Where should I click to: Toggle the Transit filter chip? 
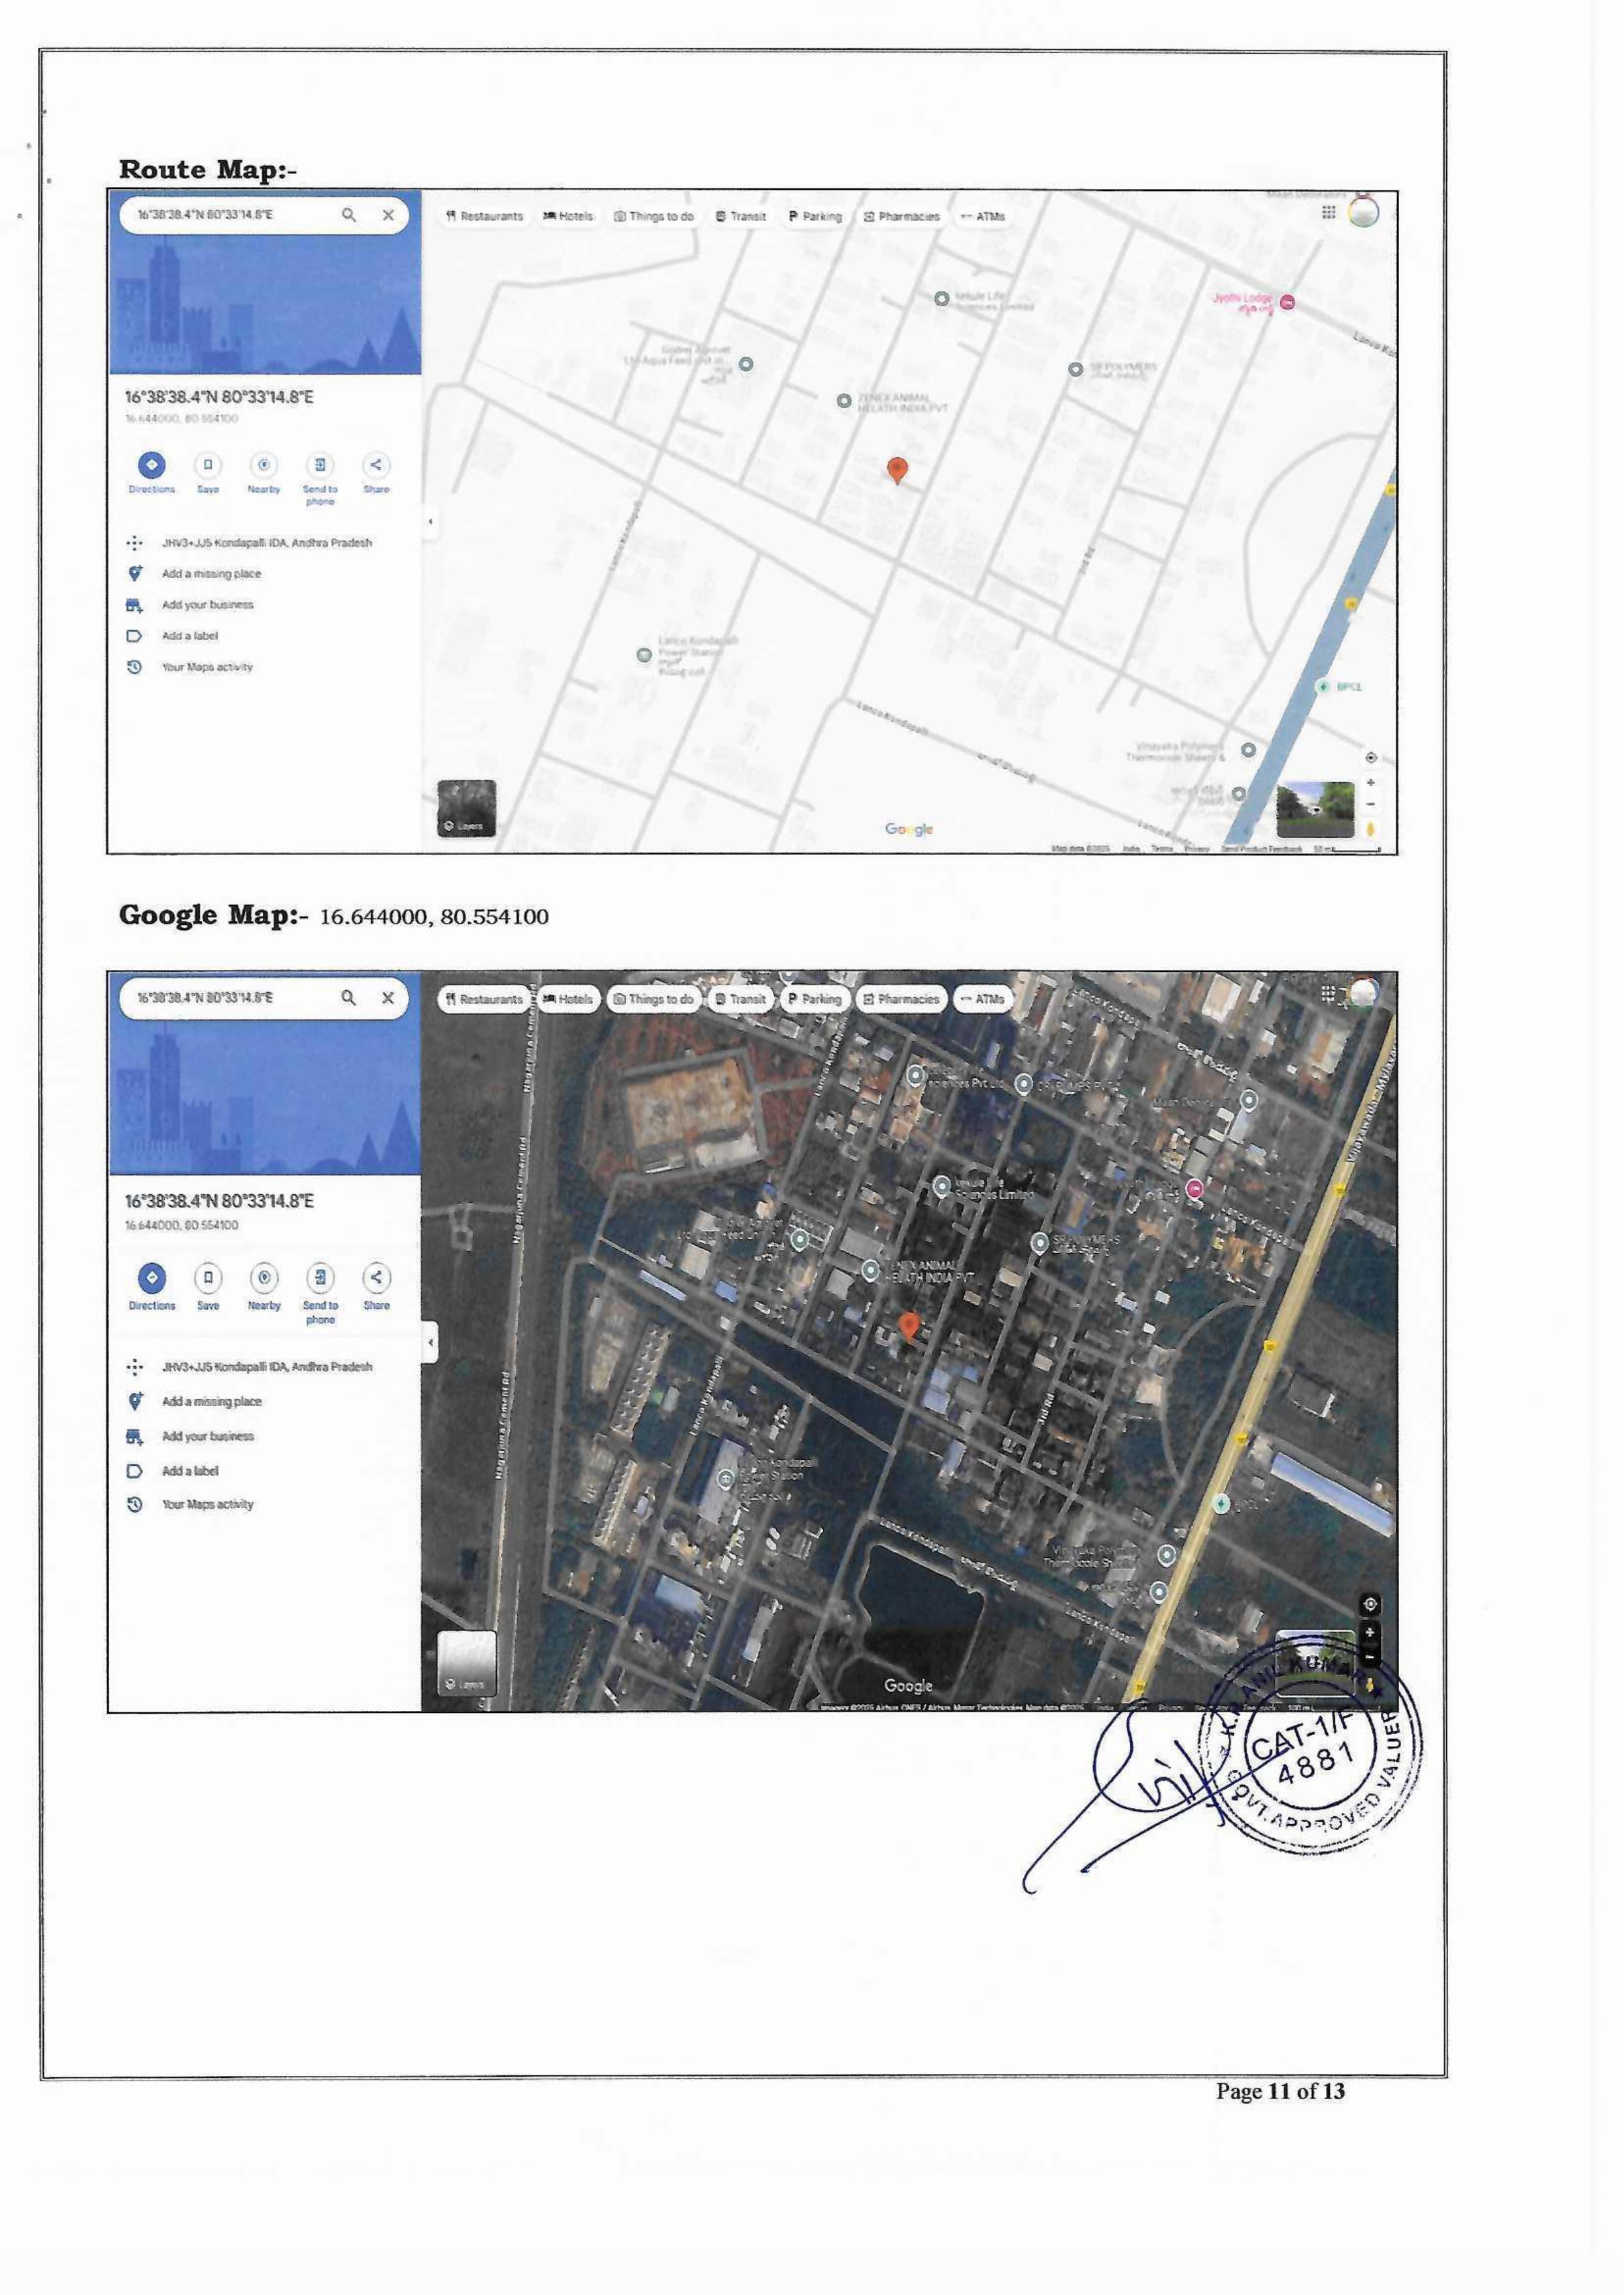point(740,216)
